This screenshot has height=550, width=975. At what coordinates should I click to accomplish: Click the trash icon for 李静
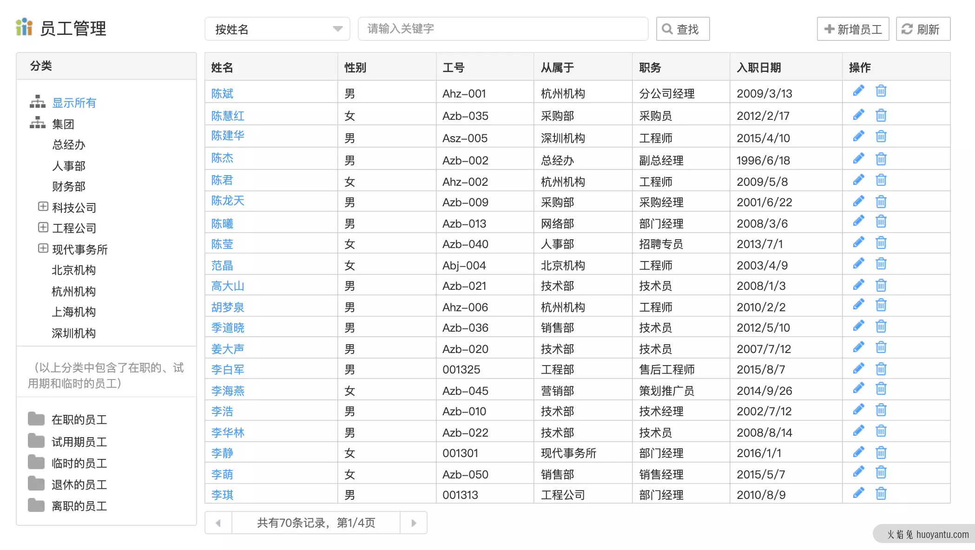881,452
